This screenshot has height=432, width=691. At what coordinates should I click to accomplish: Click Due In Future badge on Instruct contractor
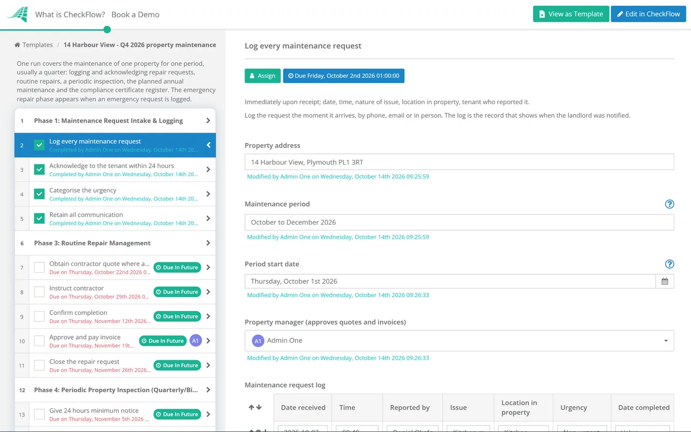click(177, 292)
